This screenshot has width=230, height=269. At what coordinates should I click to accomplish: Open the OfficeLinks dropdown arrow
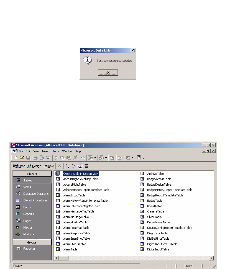coord(95,158)
